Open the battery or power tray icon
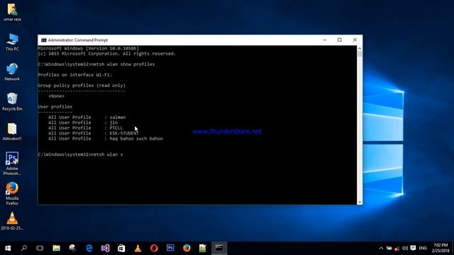454x255 pixels. tap(389, 249)
